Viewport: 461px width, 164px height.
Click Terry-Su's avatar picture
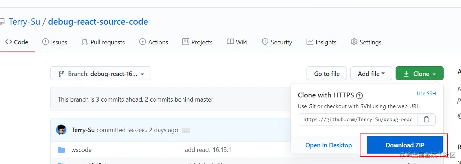[61, 130]
